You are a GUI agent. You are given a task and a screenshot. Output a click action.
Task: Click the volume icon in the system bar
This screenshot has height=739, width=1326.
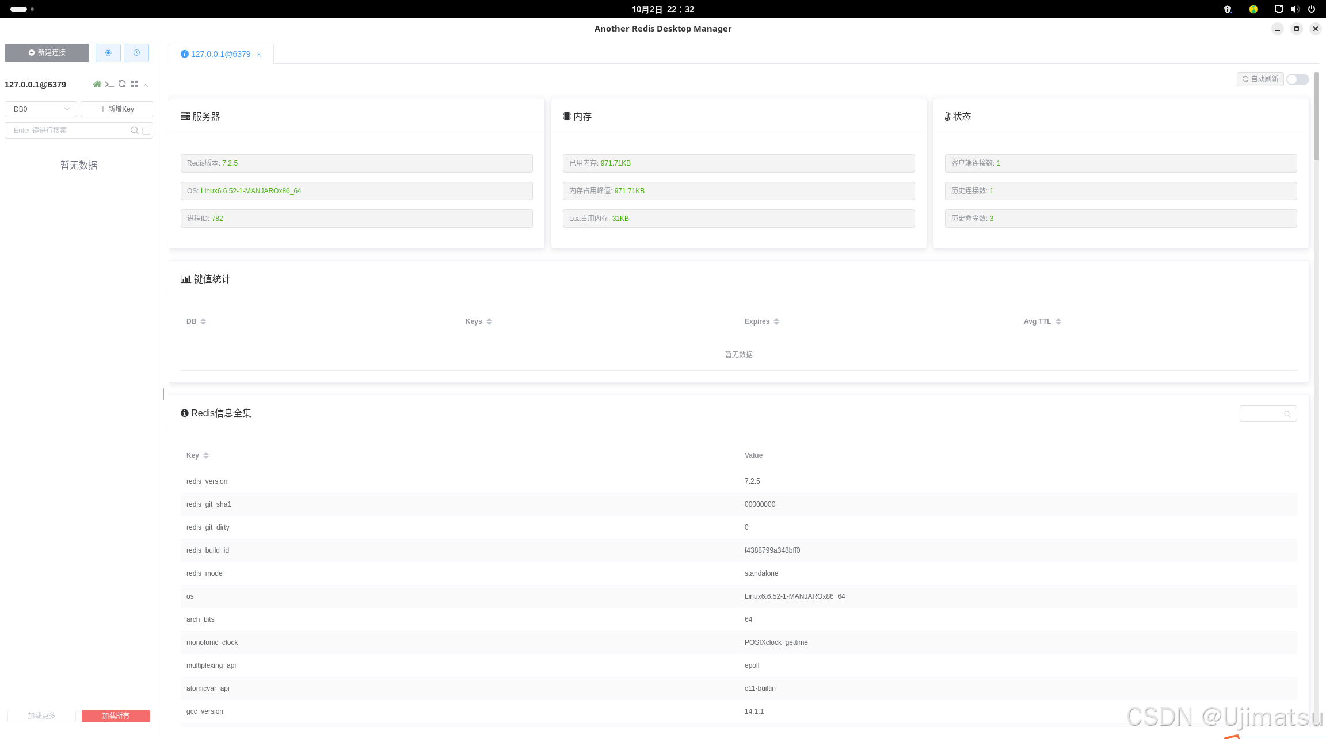pos(1295,9)
